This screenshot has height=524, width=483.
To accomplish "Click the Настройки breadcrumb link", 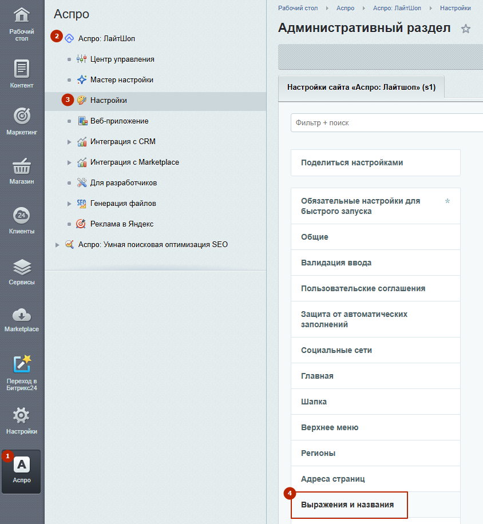I will [x=456, y=8].
